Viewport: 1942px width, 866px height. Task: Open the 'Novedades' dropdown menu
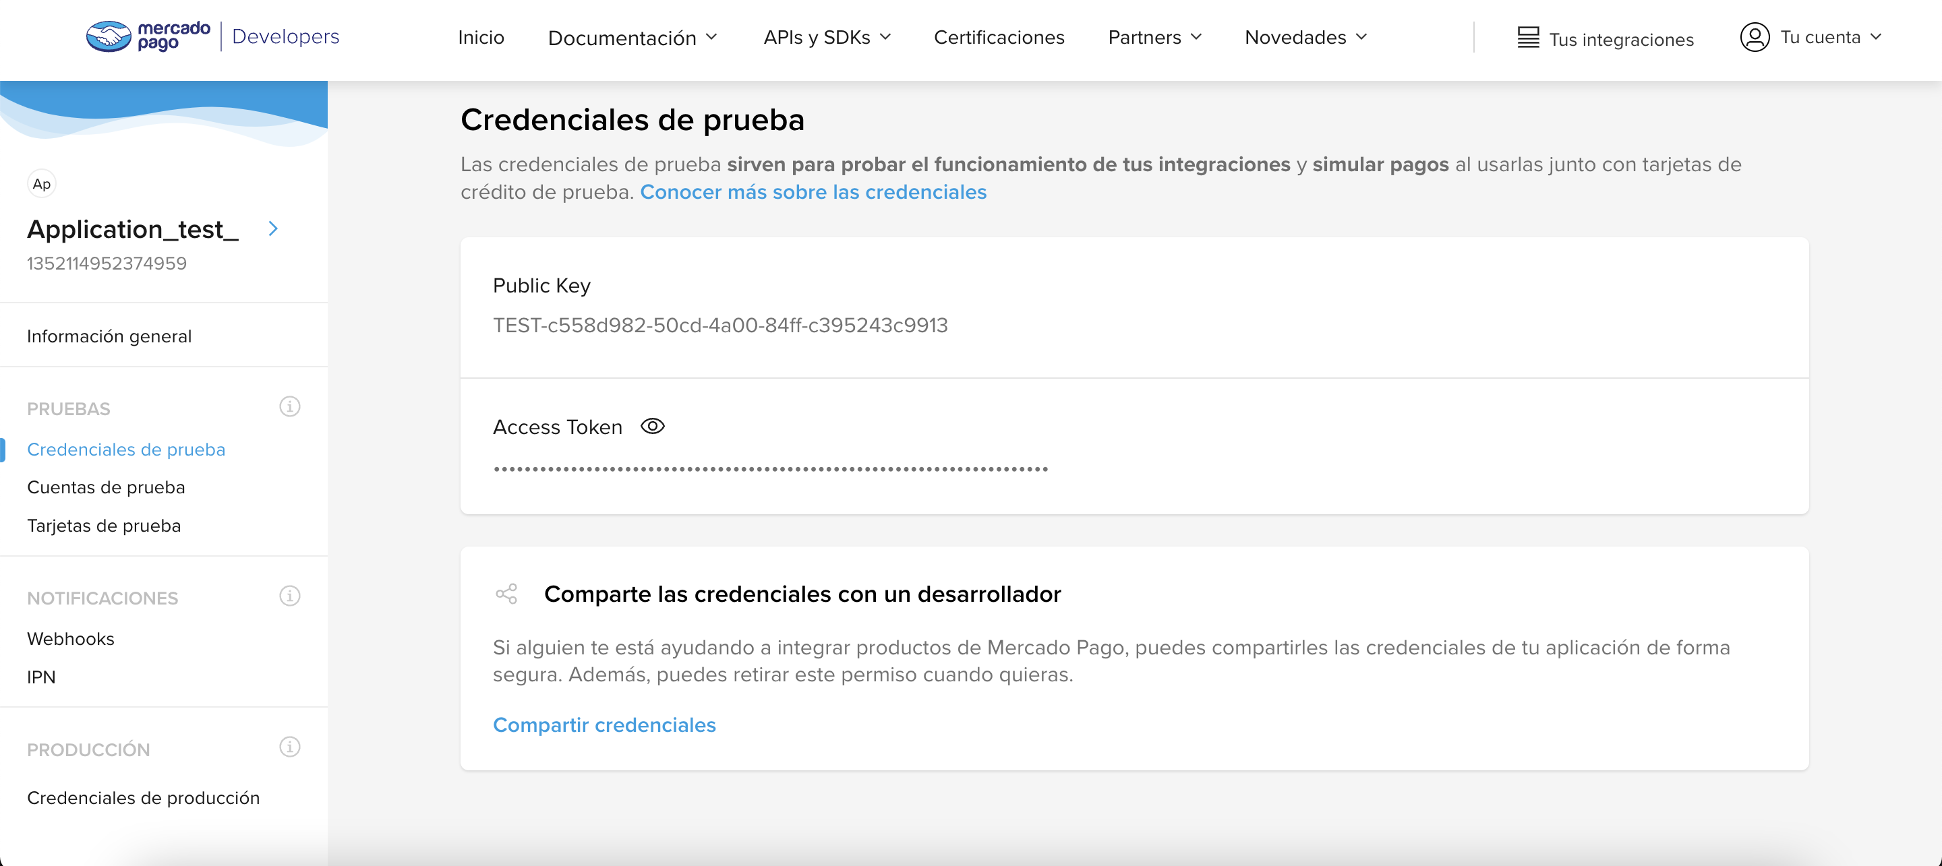(x=1304, y=37)
